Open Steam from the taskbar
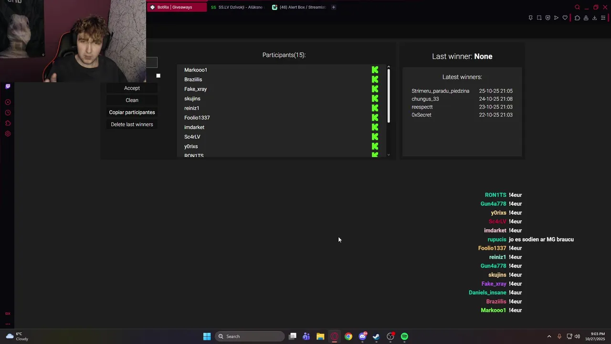The image size is (611, 344). (x=376, y=336)
